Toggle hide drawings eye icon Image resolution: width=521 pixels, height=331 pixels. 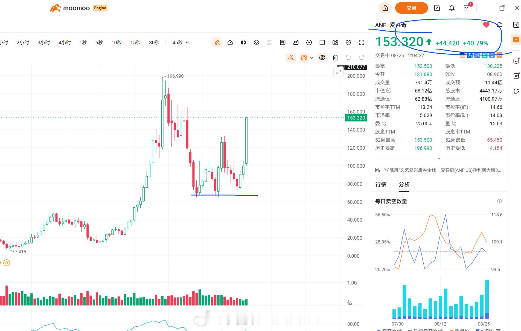tap(322, 57)
